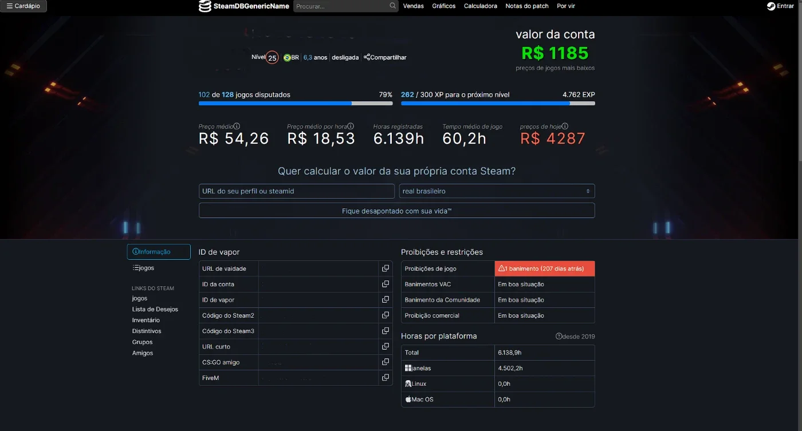Open the Amigos link

[x=143, y=353]
